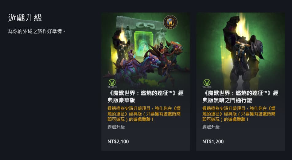Select the NT$1,200 price
292x160 pixels.
(x=213, y=141)
